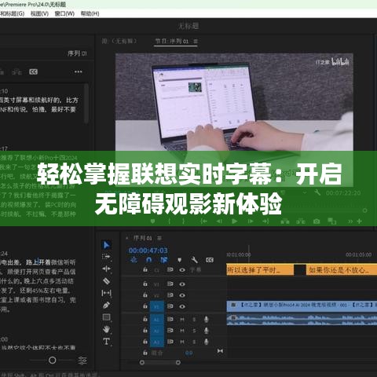This screenshot has width=377, height=377.
Task: Open the timeline 序列 01 panel menu
Action: click(x=159, y=238)
